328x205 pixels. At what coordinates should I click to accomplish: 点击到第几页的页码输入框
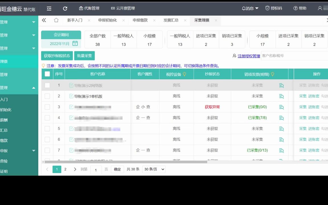pyautogui.click(x=96, y=169)
